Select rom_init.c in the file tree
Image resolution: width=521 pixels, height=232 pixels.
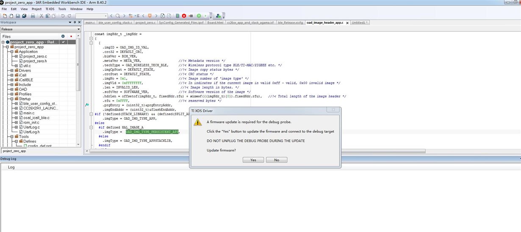tap(31, 122)
